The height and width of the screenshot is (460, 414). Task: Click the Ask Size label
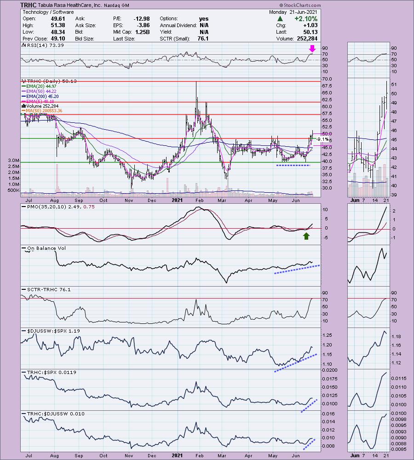85,25
